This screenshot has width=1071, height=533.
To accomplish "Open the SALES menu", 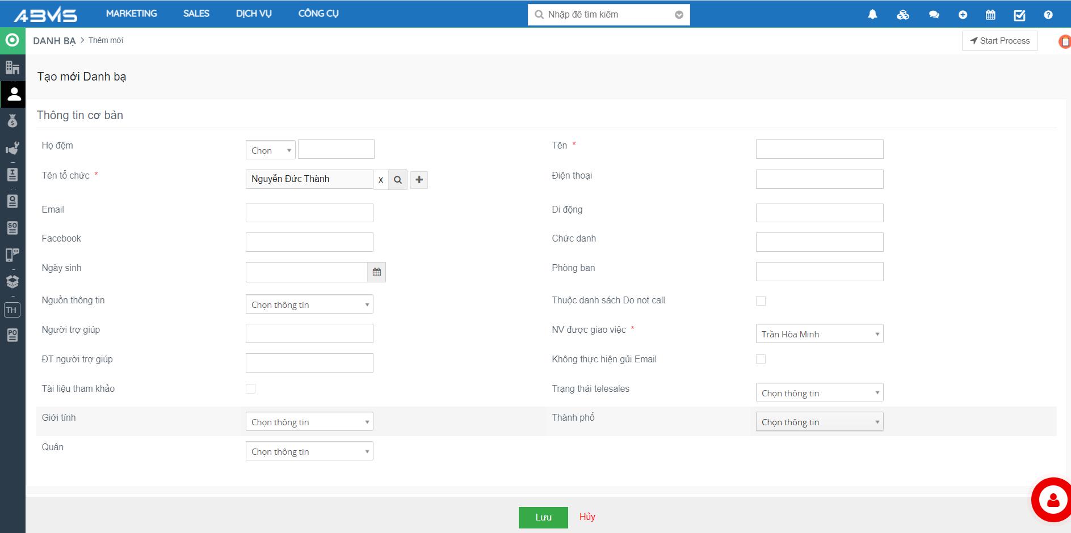I will tap(196, 14).
